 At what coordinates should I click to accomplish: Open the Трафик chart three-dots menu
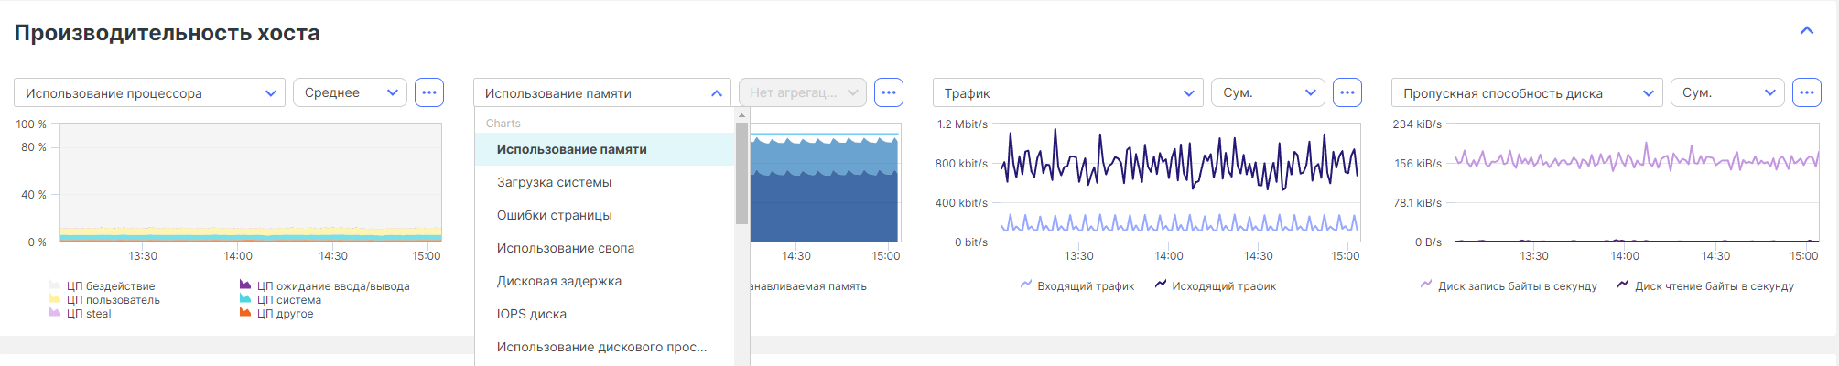coord(1347,92)
